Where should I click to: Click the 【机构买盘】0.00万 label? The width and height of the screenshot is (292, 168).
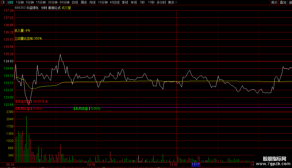coord(28,109)
